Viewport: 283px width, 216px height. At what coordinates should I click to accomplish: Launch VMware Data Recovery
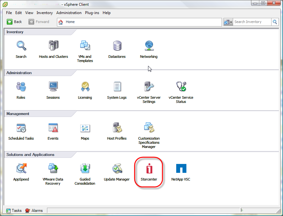tap(53, 168)
